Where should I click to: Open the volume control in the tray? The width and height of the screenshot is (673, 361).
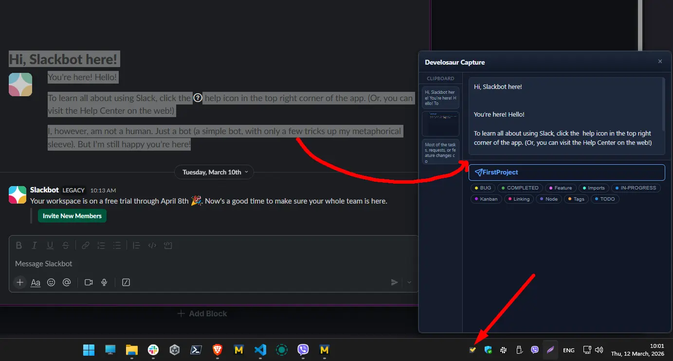tap(599, 350)
